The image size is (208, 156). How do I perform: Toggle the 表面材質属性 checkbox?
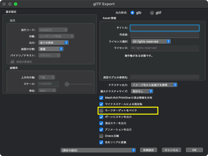pyautogui.click(x=12, y=62)
